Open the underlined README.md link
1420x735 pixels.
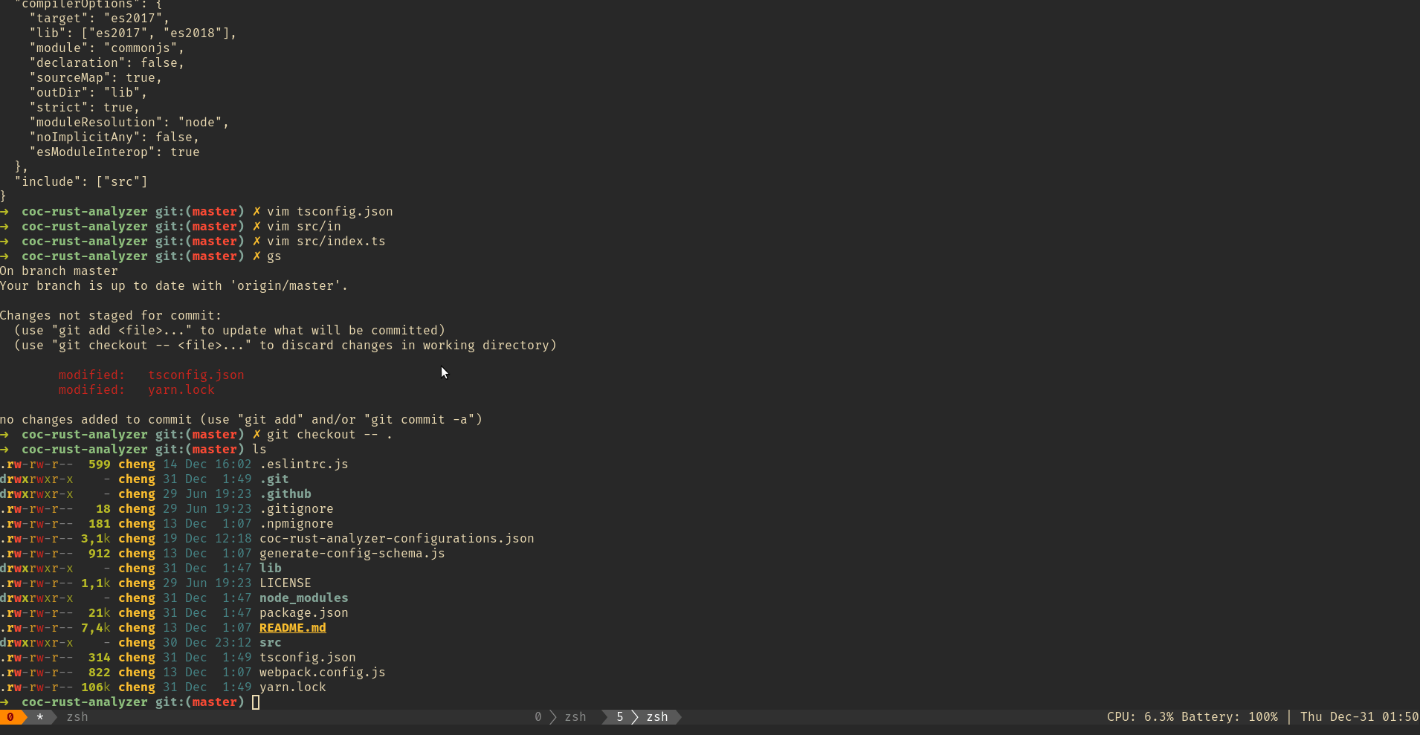click(x=292, y=627)
